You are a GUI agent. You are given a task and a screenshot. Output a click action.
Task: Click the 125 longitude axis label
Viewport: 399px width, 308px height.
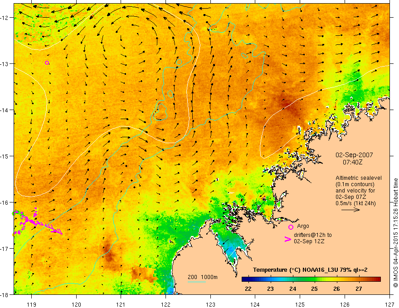[300, 304]
